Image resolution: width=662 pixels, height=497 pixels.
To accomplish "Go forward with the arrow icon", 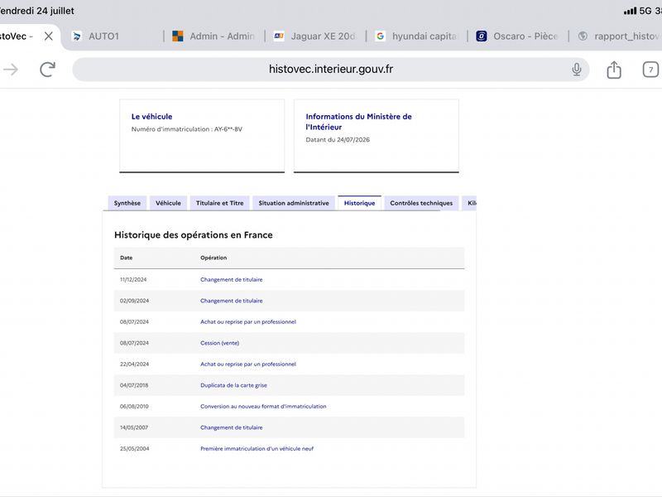I will (11, 70).
